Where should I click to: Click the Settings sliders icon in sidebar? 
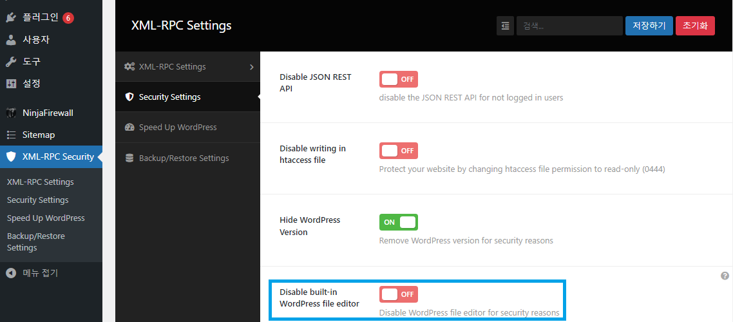(11, 83)
